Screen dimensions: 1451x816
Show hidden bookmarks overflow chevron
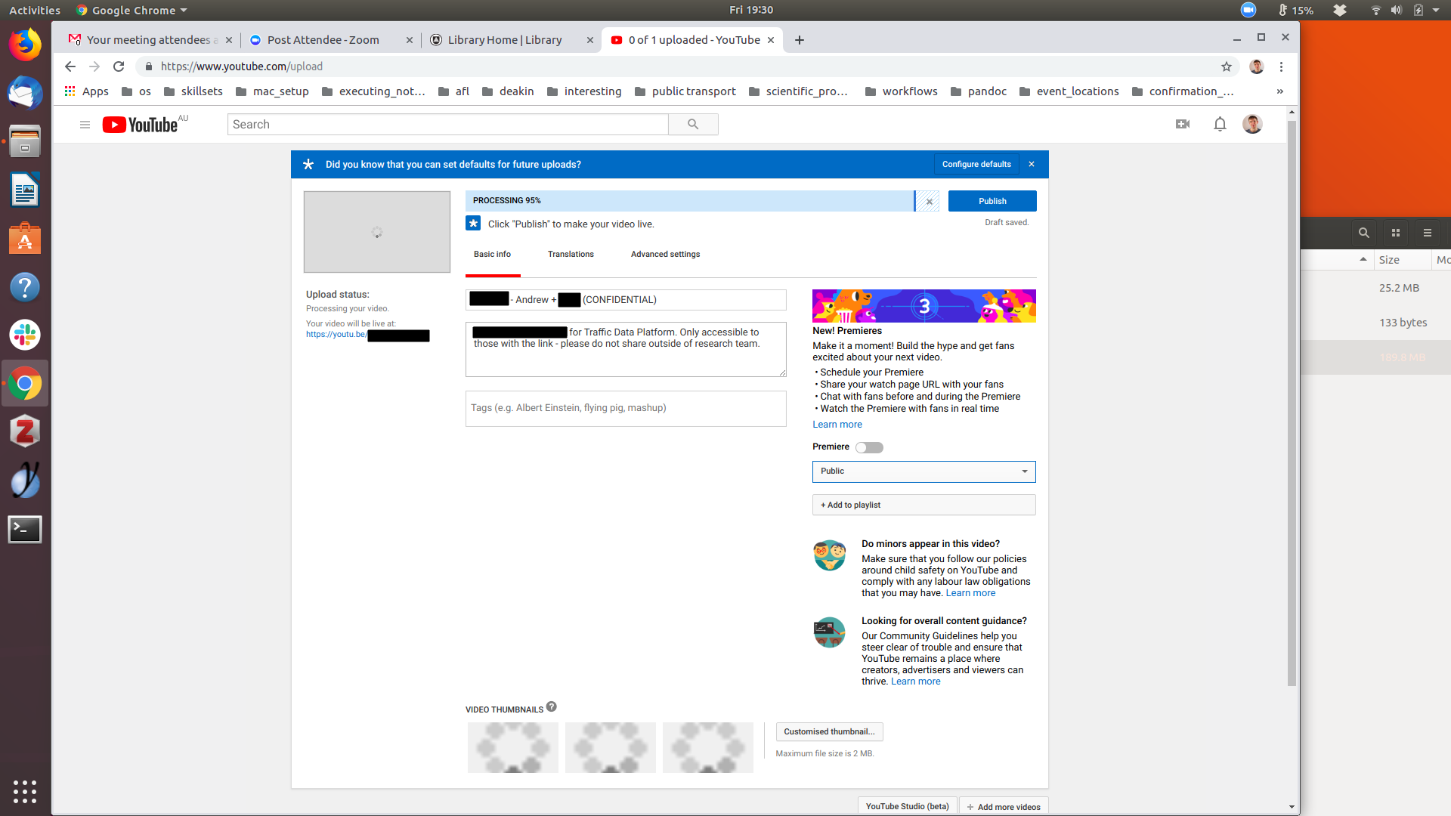pos(1279,91)
